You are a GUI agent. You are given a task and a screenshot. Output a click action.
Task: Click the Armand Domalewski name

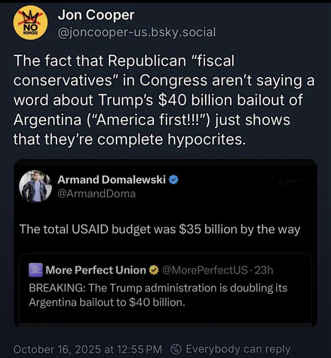112,180
